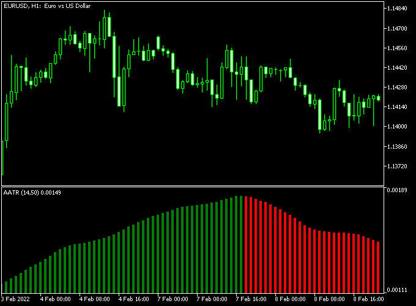Select the 7 Feb 16:00 time label

coord(251,300)
